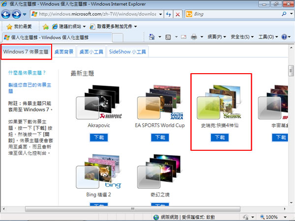Click the Bing 精選 2 theme thumbnail

99,171
